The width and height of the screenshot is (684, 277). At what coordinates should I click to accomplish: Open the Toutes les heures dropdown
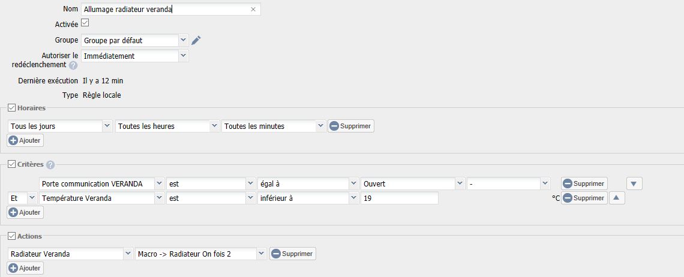click(x=214, y=126)
